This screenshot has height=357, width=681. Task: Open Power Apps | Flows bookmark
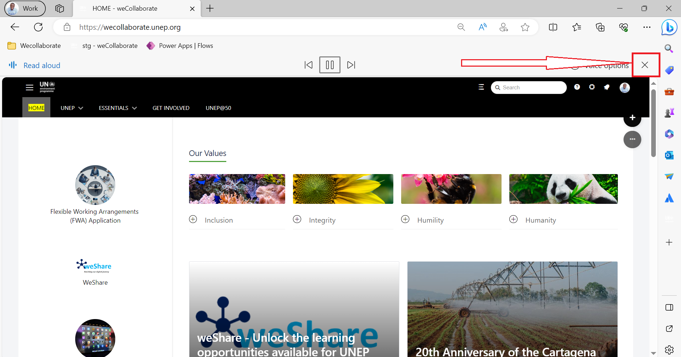(x=180, y=46)
